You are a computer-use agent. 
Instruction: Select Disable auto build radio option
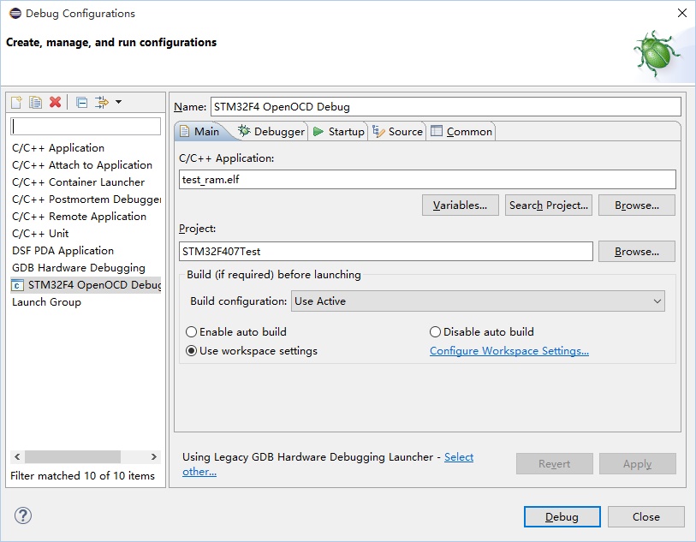[436, 332]
